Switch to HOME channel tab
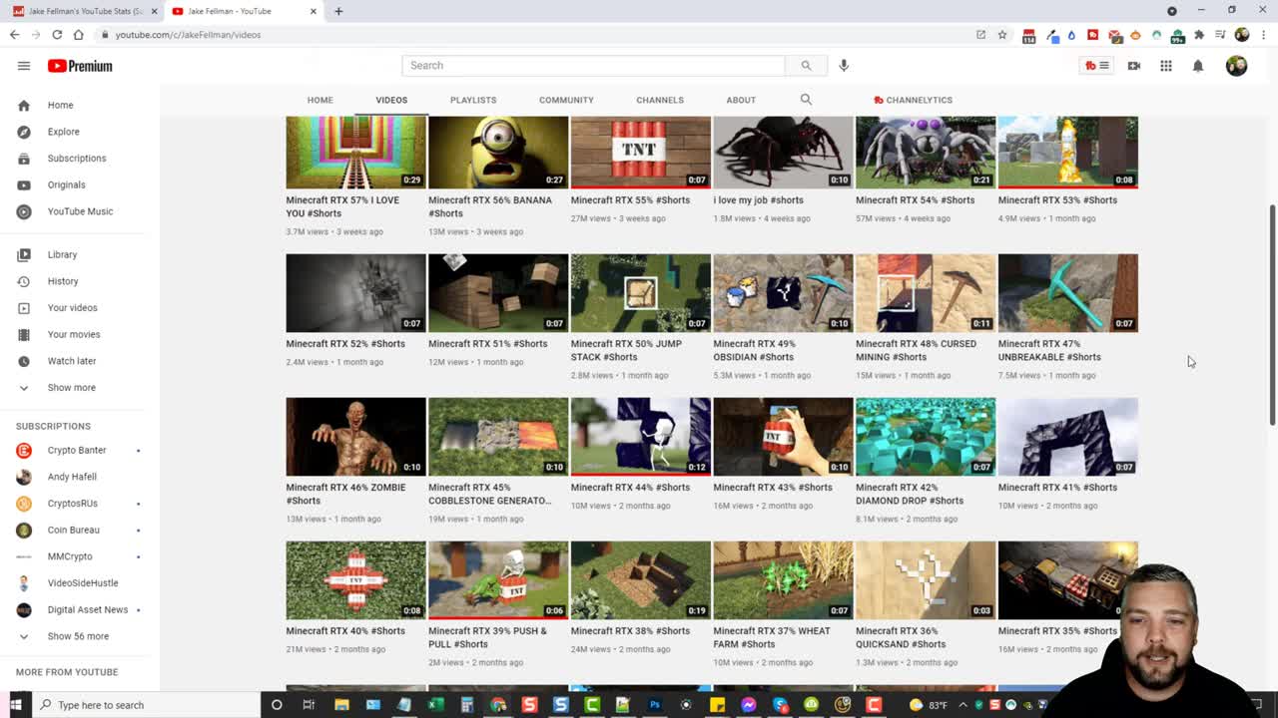 (319, 100)
